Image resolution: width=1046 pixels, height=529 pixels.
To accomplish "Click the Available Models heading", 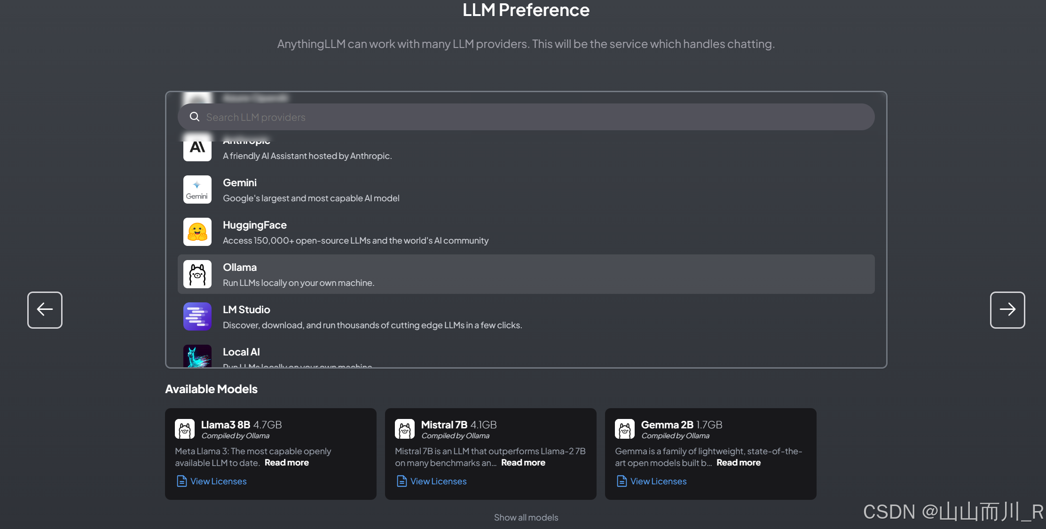I will pyautogui.click(x=211, y=389).
